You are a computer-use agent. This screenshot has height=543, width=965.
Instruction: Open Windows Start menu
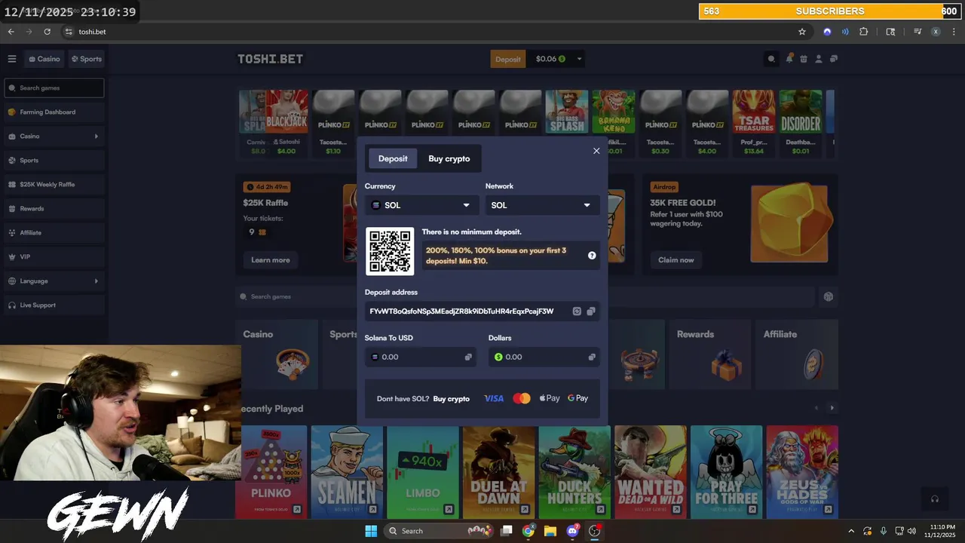(371, 531)
